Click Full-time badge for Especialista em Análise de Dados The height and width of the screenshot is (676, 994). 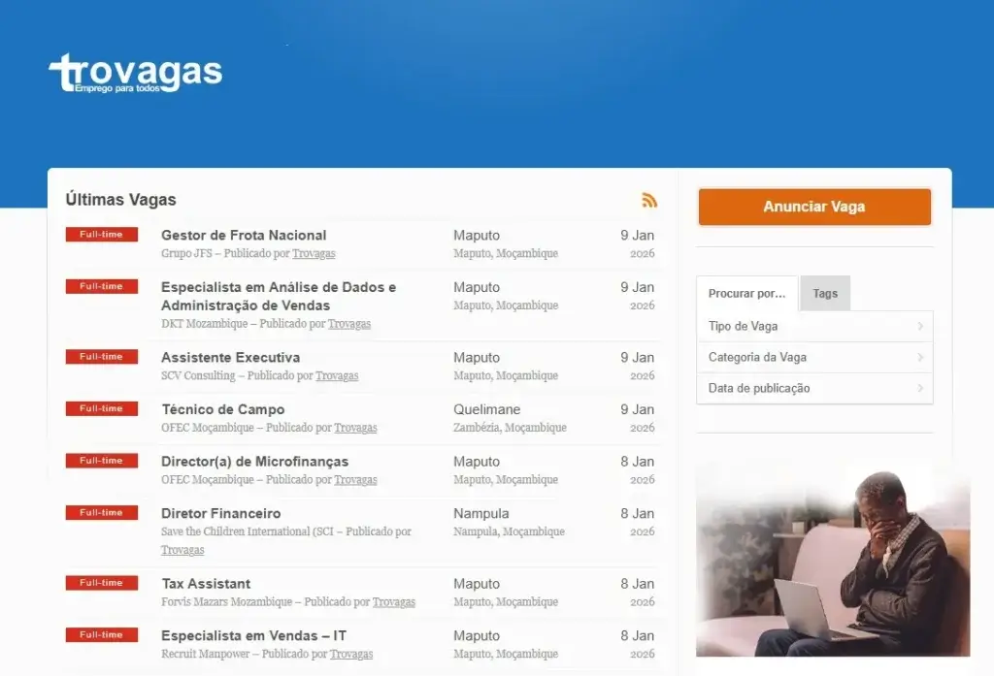(101, 286)
